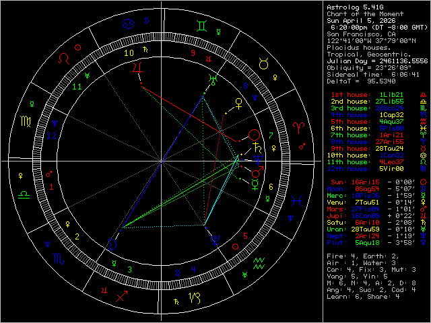This screenshot has width=431, height=323.
Task: Click the 'DeltaT = 95.5340' line
Action: (361, 81)
